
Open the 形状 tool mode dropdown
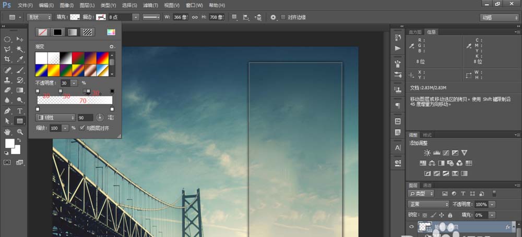click(39, 17)
